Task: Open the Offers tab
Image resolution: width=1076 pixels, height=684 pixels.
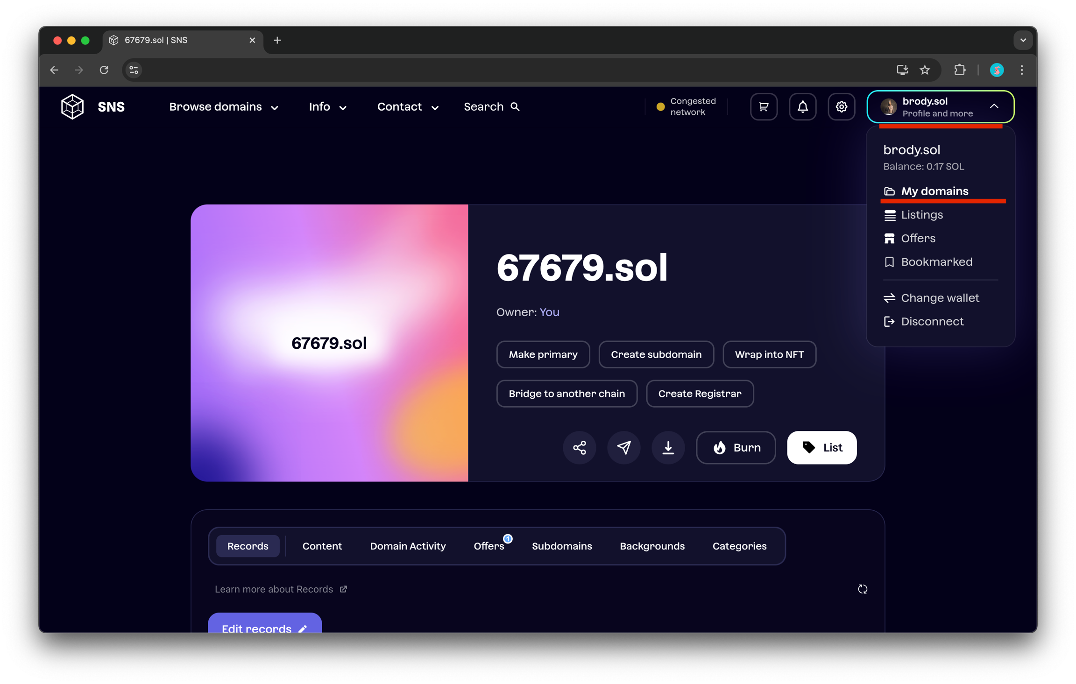Action: click(x=488, y=546)
